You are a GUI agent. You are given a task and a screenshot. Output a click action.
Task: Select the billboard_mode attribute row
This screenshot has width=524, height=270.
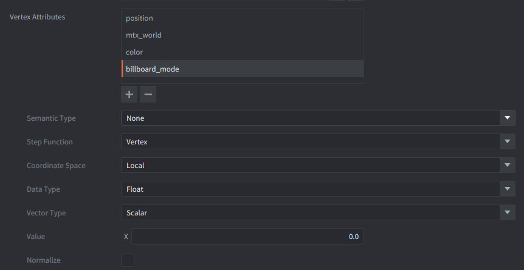click(243, 69)
